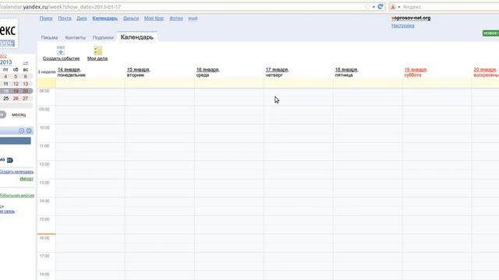Select the Календарь tab
This screenshot has width=499, height=280.
[137, 37]
